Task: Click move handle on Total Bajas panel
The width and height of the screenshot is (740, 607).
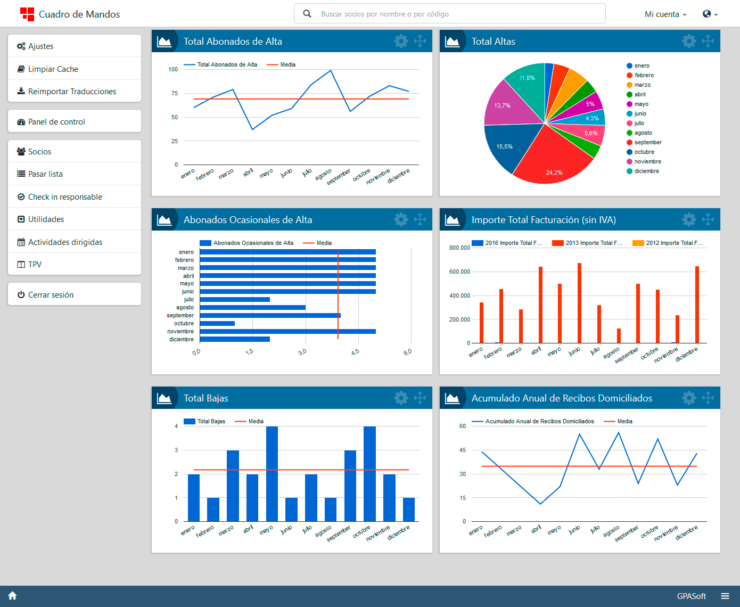Action: 420,398
